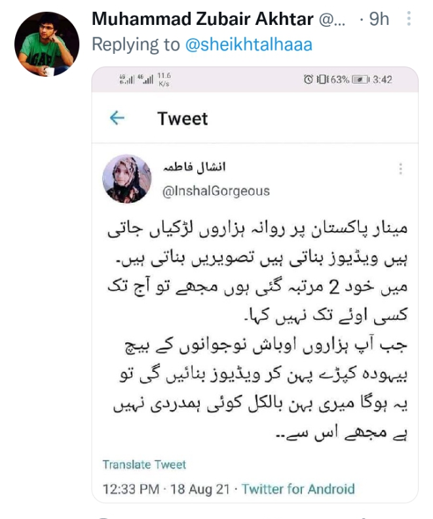Viewport: 433px width, 519px height.
Task: Tap the alarm clock status icon
Action: point(309,80)
